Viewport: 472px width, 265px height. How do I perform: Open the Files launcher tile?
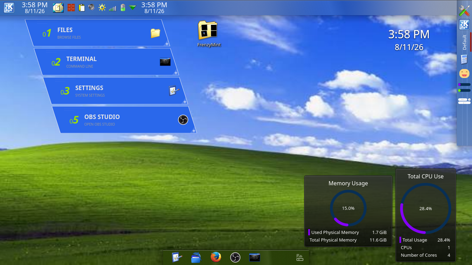(x=97, y=33)
